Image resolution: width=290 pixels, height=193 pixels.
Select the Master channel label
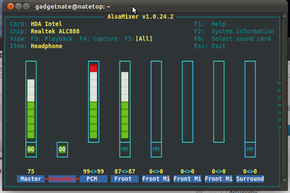[31, 179]
